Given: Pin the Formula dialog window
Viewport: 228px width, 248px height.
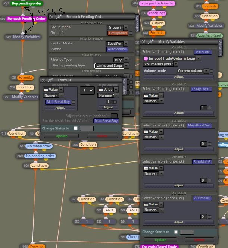Looking at the screenshot, I should click(x=50, y=80).
